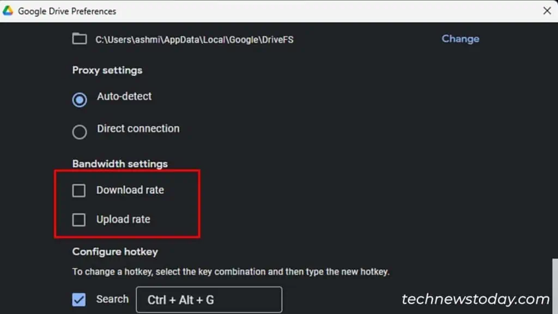Disable the Search hotkey checkbox
The width and height of the screenshot is (558, 314).
pos(78,299)
